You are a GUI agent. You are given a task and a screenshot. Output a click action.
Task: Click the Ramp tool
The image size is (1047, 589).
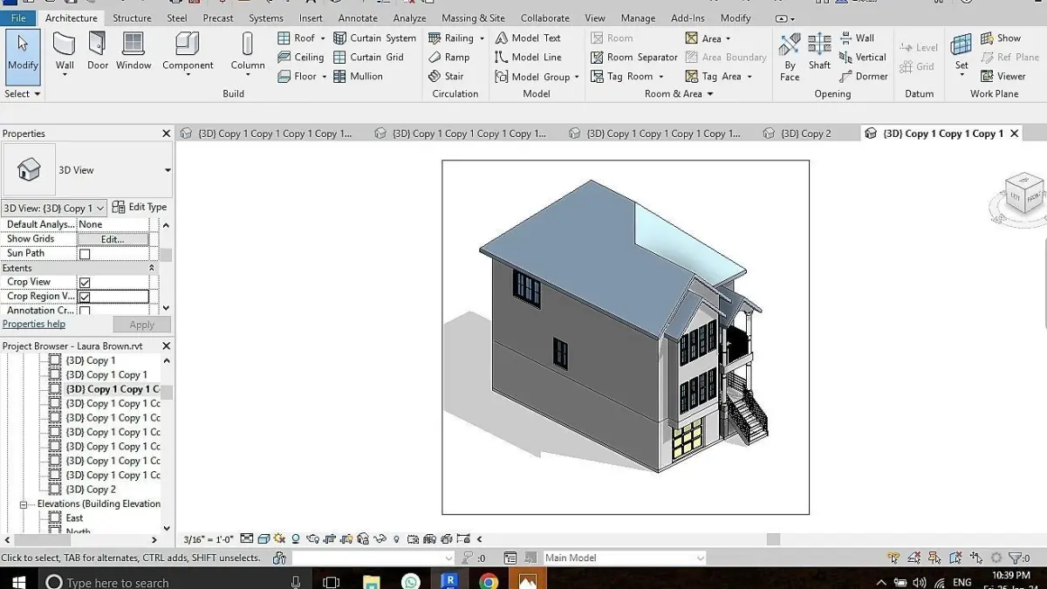[x=449, y=58]
